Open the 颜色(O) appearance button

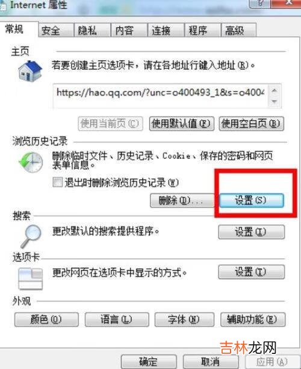pos(46,320)
